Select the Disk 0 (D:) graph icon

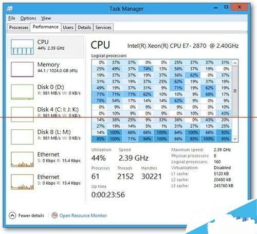coord(22,92)
